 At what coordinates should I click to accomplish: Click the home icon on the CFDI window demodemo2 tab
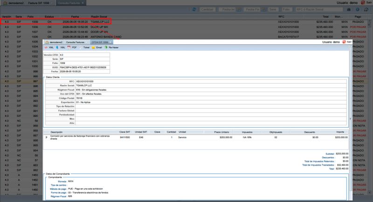(47, 42)
